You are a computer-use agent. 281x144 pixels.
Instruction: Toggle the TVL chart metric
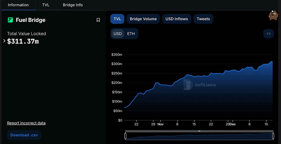click(117, 19)
